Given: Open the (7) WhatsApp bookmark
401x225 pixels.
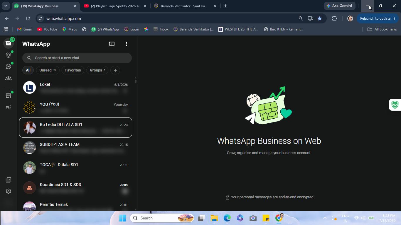Looking at the screenshot, I should pos(105,29).
